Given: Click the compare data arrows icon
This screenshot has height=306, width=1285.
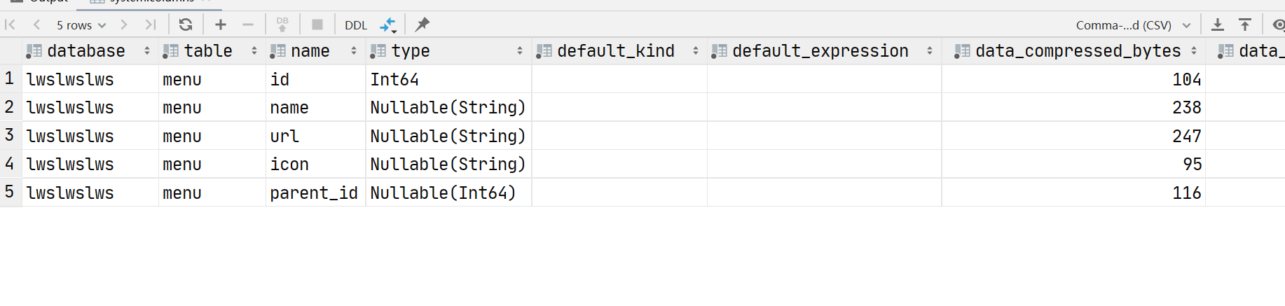Looking at the screenshot, I should tap(387, 25).
